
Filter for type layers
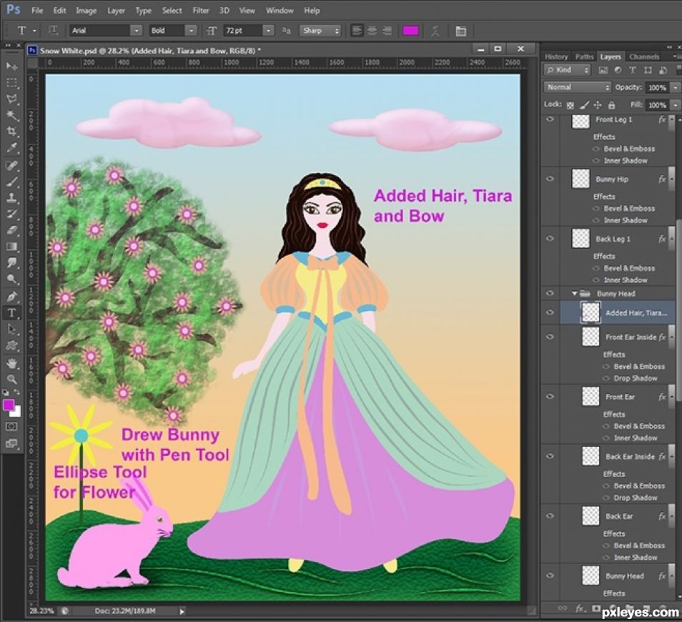coord(633,70)
